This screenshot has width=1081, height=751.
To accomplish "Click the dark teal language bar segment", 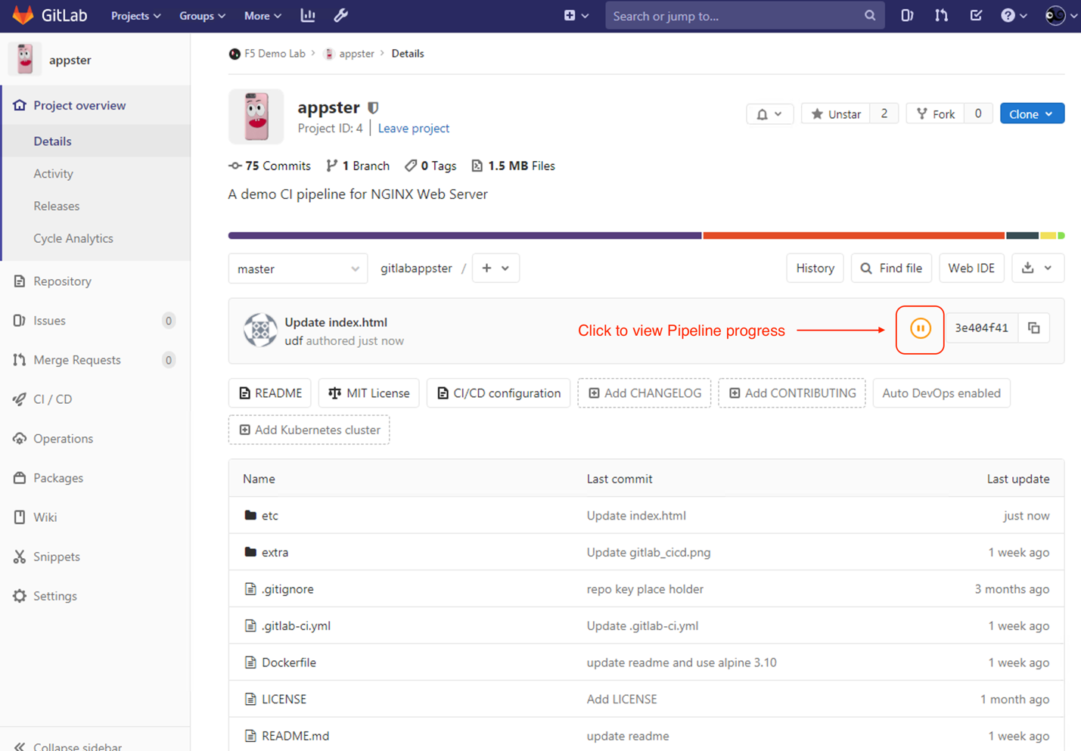I will (x=1023, y=236).
